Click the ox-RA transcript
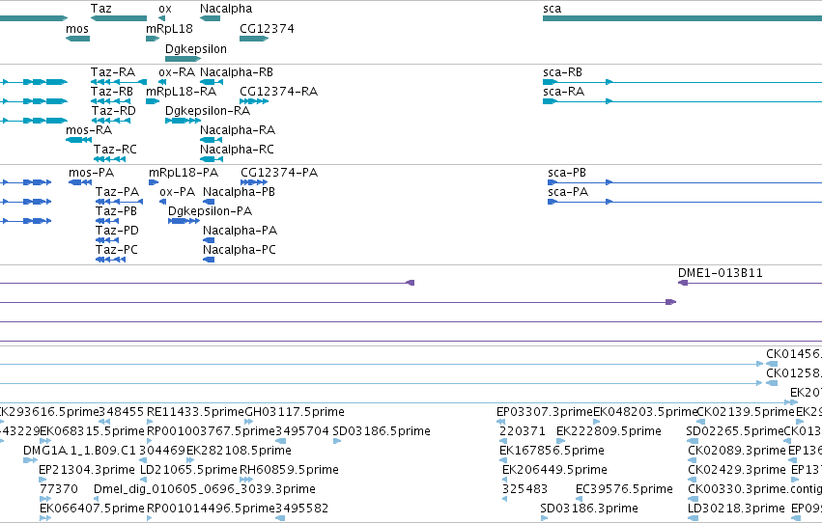 click(162, 82)
